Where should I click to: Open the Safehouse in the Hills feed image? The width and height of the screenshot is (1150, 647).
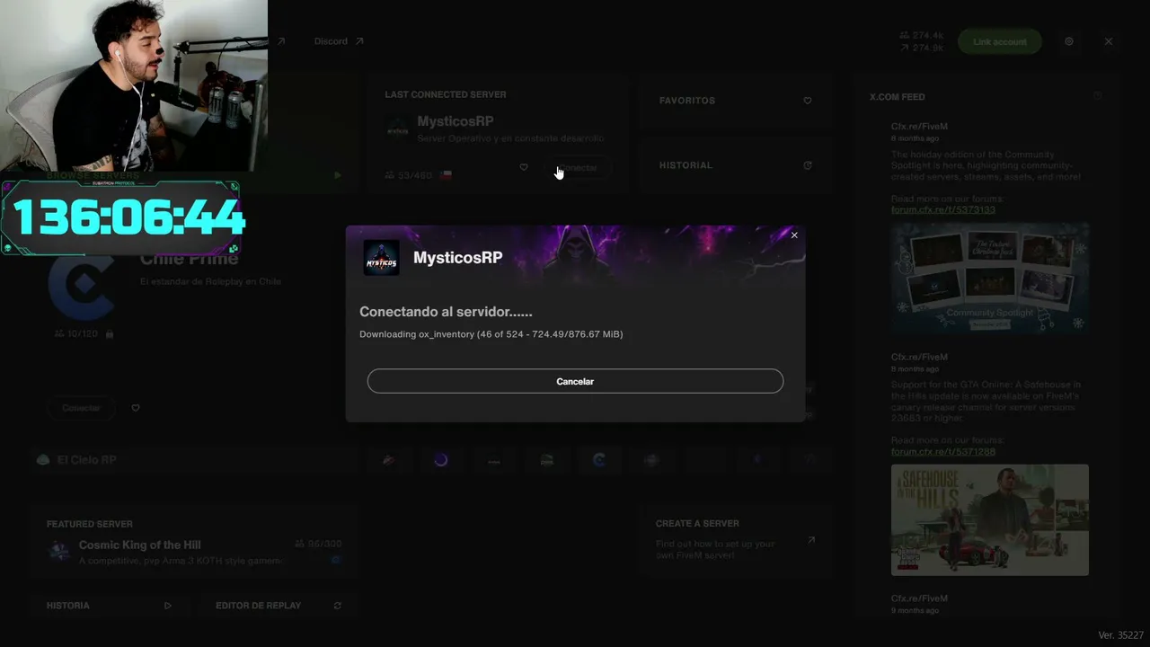click(990, 519)
